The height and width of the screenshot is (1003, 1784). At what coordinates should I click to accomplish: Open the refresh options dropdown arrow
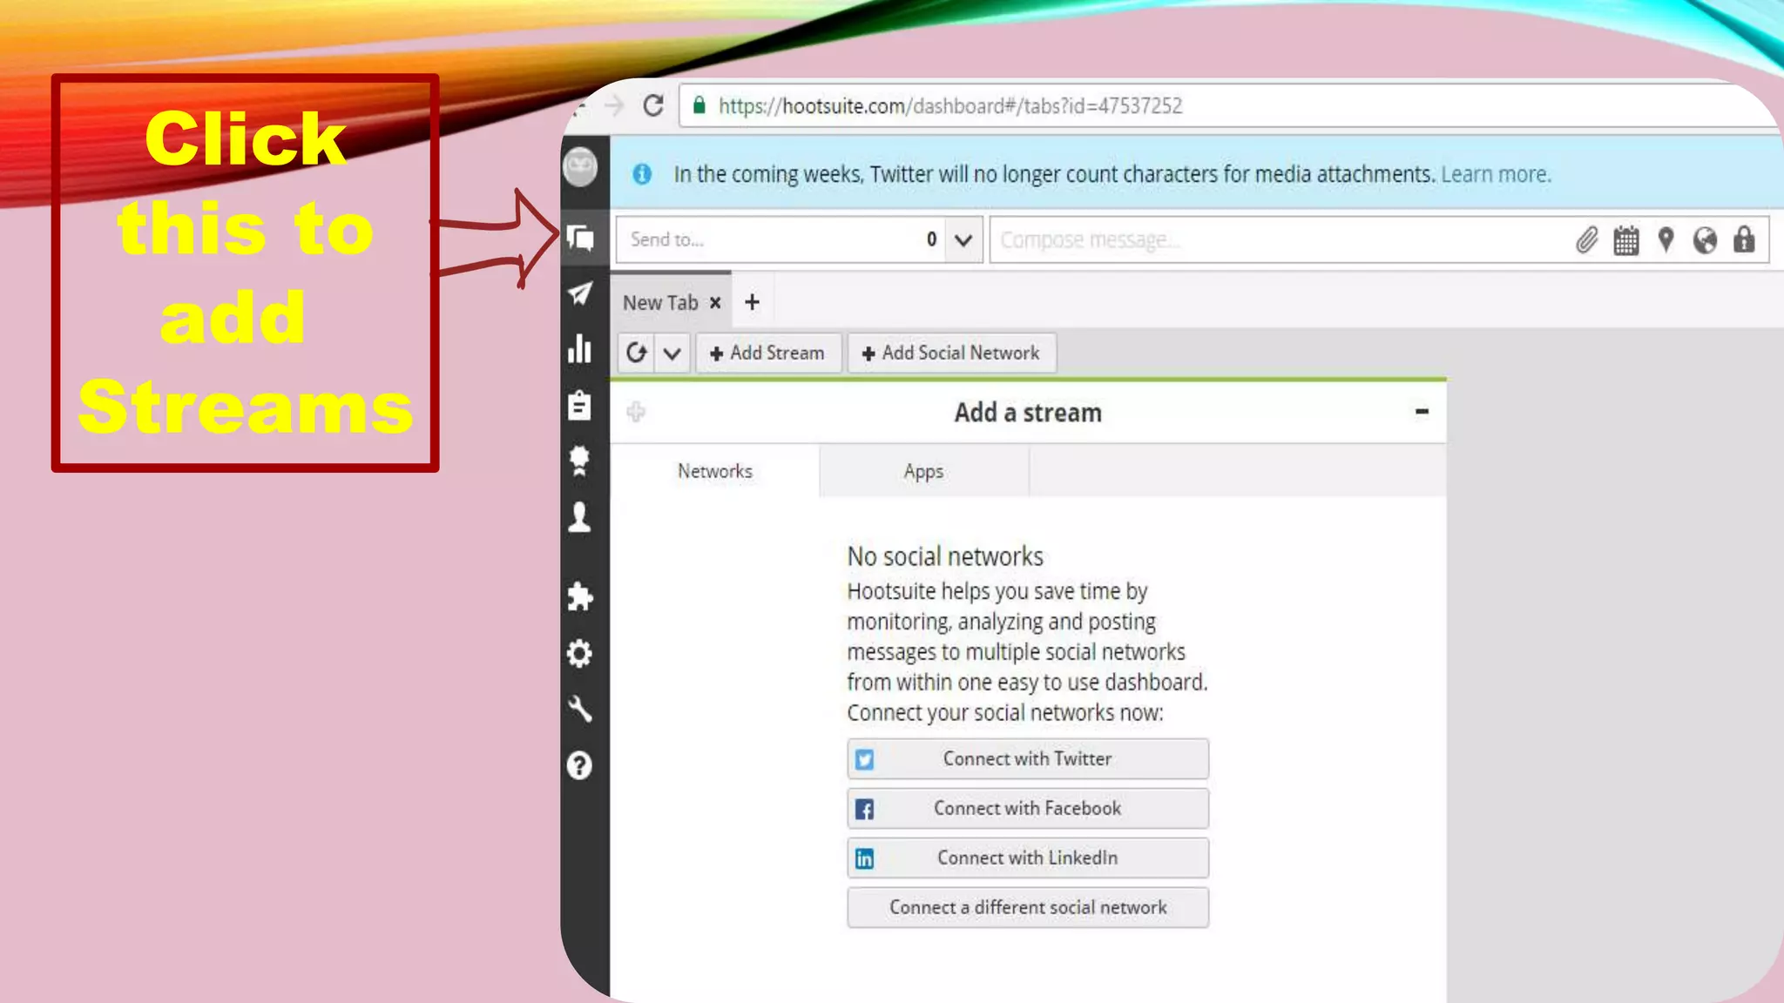[x=672, y=353]
